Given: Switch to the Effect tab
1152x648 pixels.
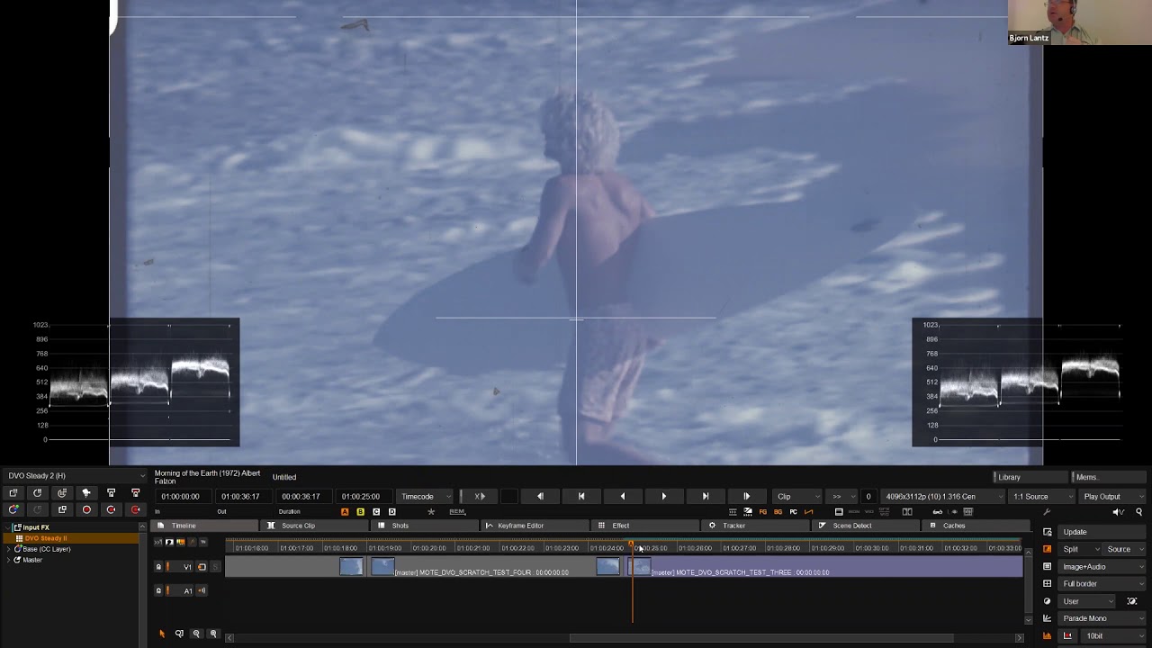Looking at the screenshot, I should coord(645,526).
